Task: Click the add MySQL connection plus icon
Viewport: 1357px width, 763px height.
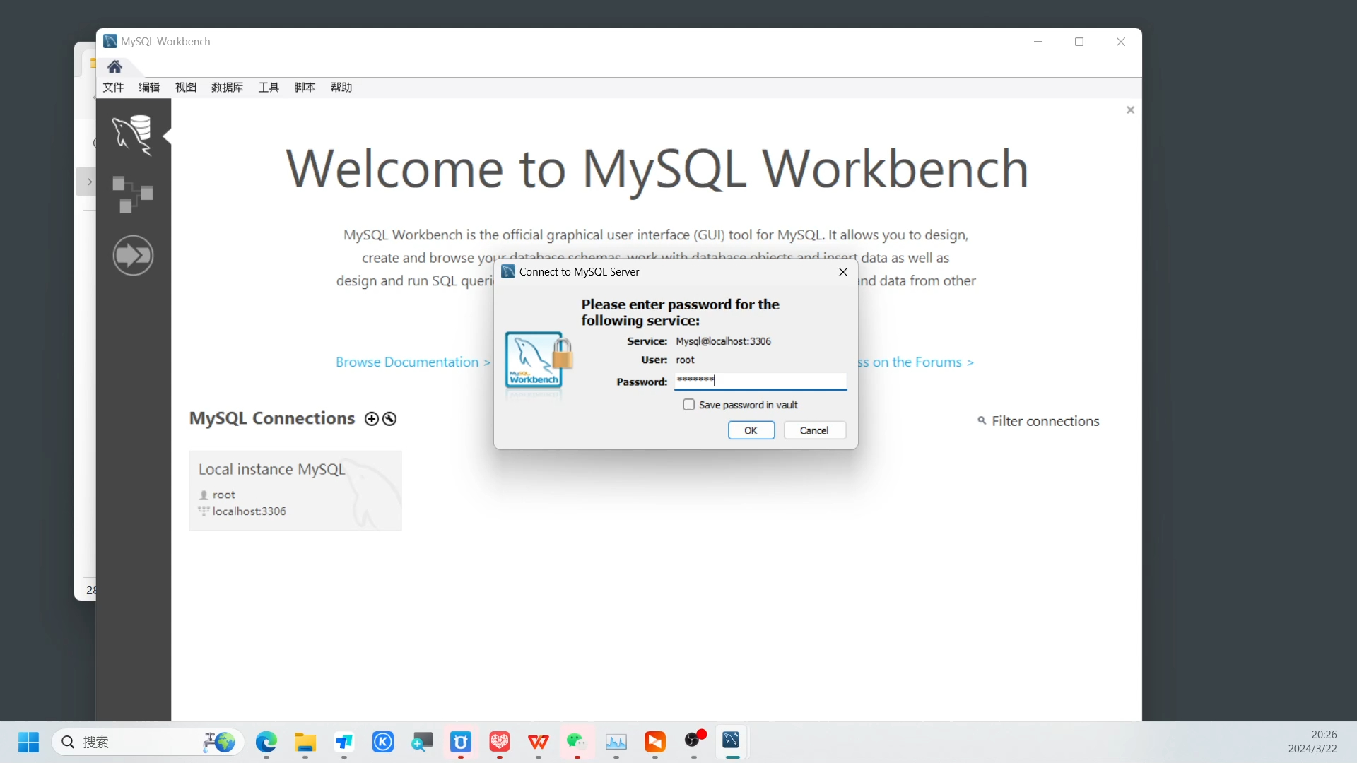Action: point(371,418)
